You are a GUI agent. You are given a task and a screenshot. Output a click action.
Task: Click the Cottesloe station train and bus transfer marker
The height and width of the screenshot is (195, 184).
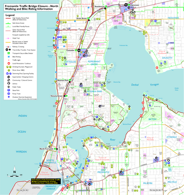click(79, 50)
